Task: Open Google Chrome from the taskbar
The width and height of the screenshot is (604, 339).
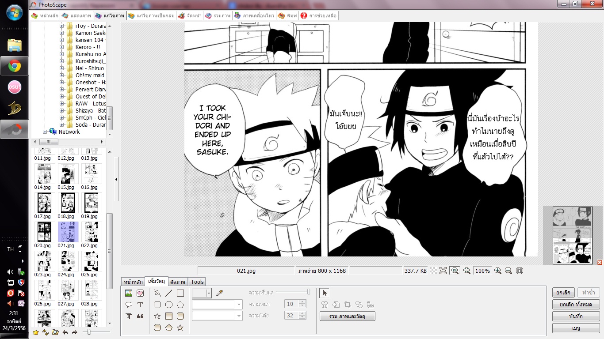Action: [x=15, y=66]
